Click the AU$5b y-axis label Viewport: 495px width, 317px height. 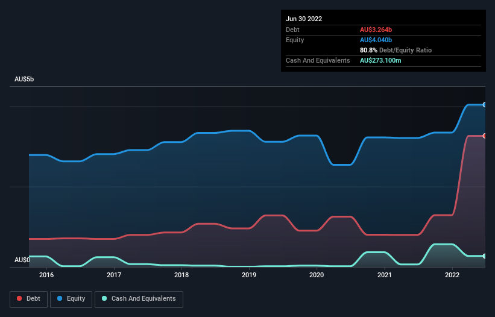click(x=24, y=79)
